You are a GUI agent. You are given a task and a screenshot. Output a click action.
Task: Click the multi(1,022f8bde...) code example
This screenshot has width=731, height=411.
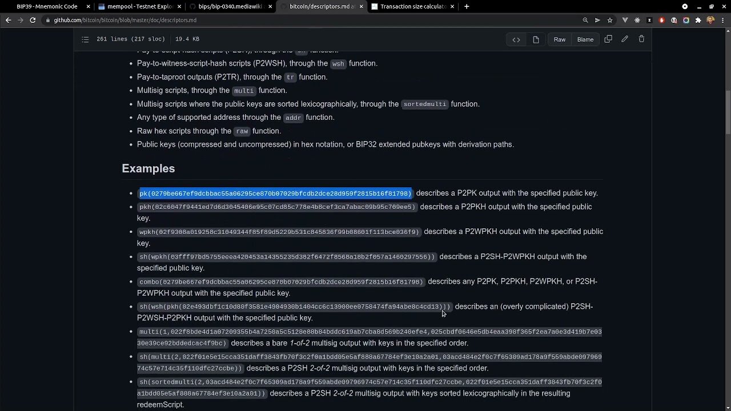369,337
